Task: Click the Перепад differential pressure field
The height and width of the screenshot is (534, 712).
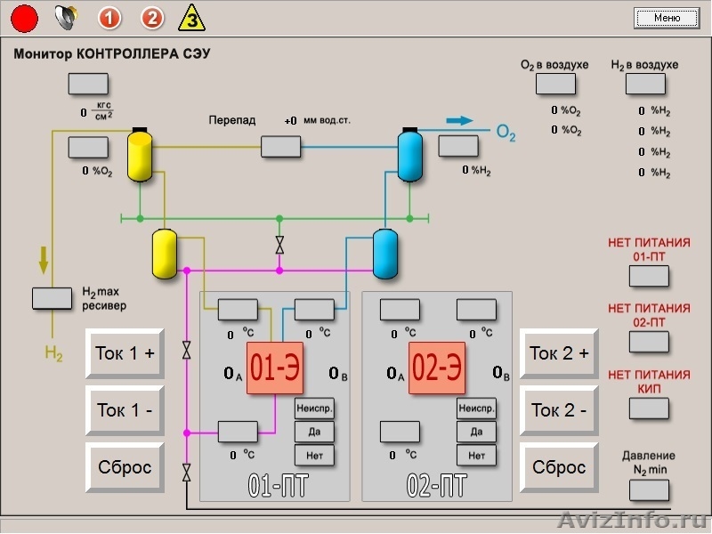Action: (280, 147)
